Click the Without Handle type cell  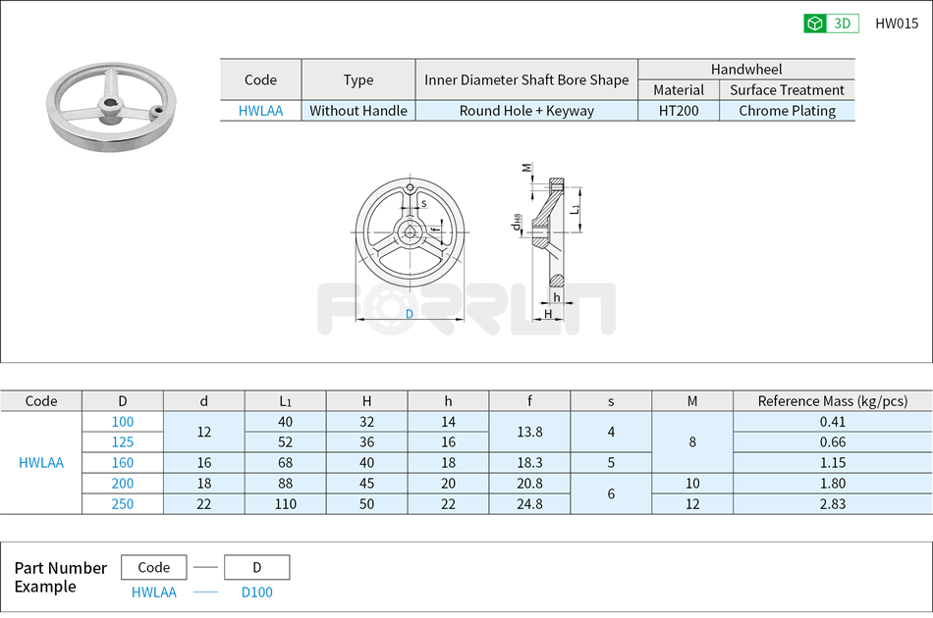click(x=357, y=111)
